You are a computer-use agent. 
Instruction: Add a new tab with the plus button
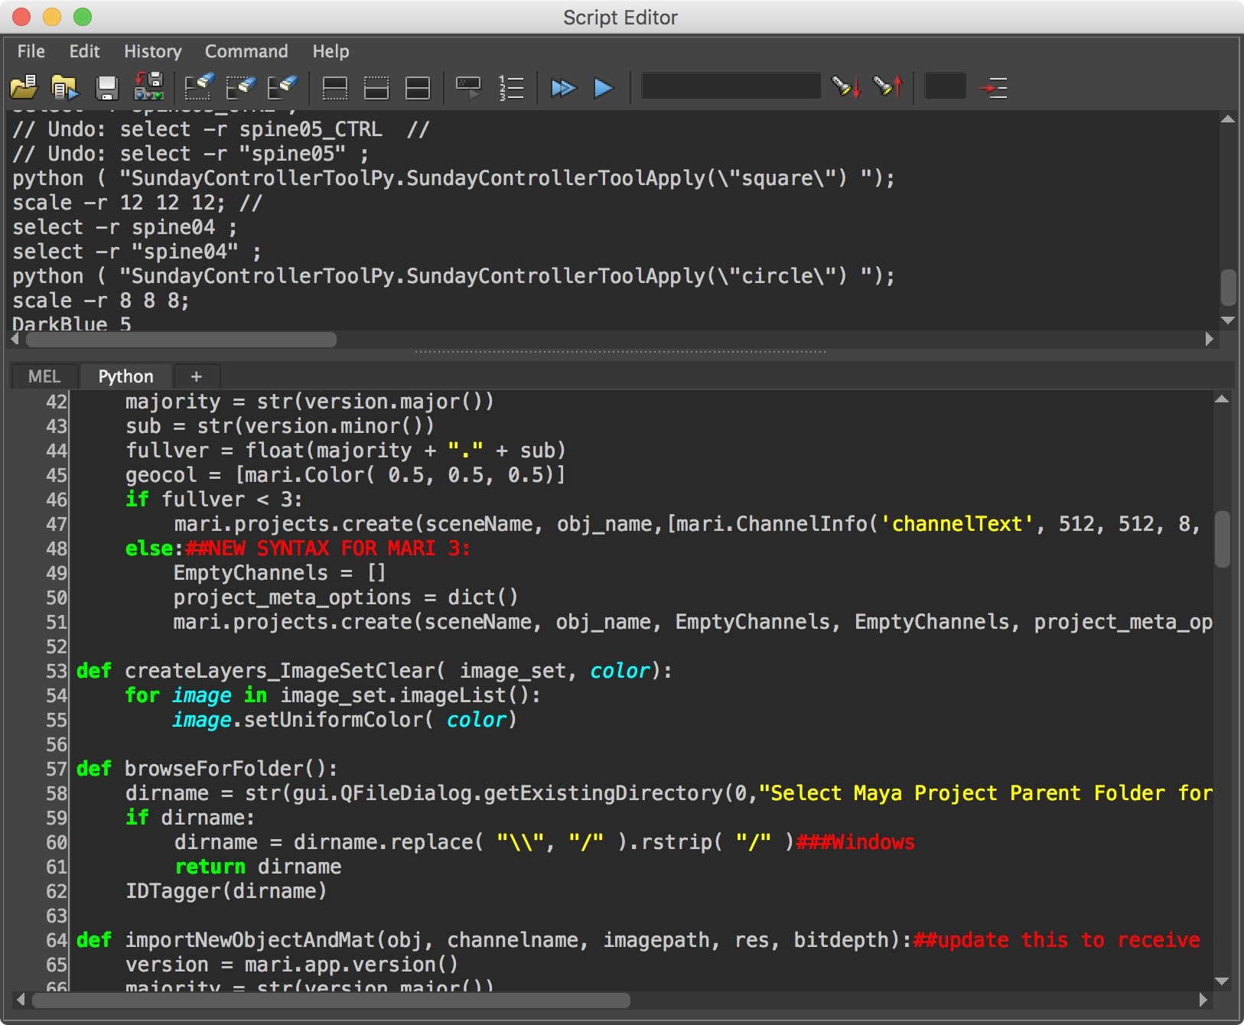click(x=197, y=376)
